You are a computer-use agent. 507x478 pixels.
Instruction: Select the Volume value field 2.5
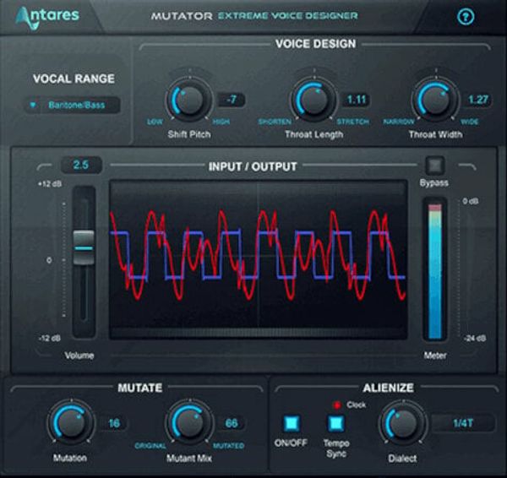click(x=81, y=165)
